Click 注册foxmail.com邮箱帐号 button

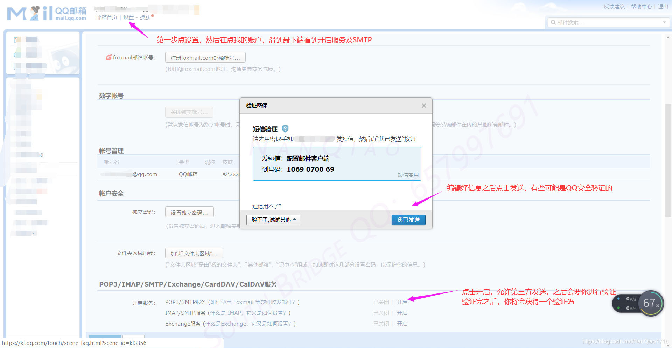205,57
